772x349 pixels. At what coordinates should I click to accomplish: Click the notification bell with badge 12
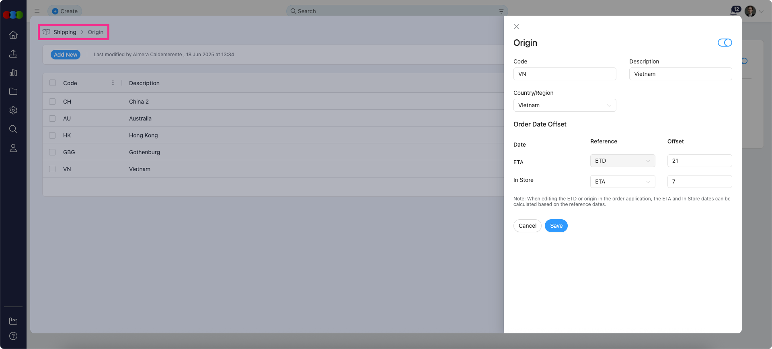(x=733, y=12)
